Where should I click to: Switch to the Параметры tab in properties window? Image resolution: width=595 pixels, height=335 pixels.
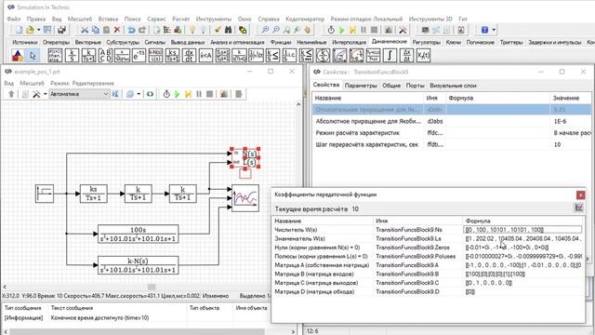tap(361, 86)
